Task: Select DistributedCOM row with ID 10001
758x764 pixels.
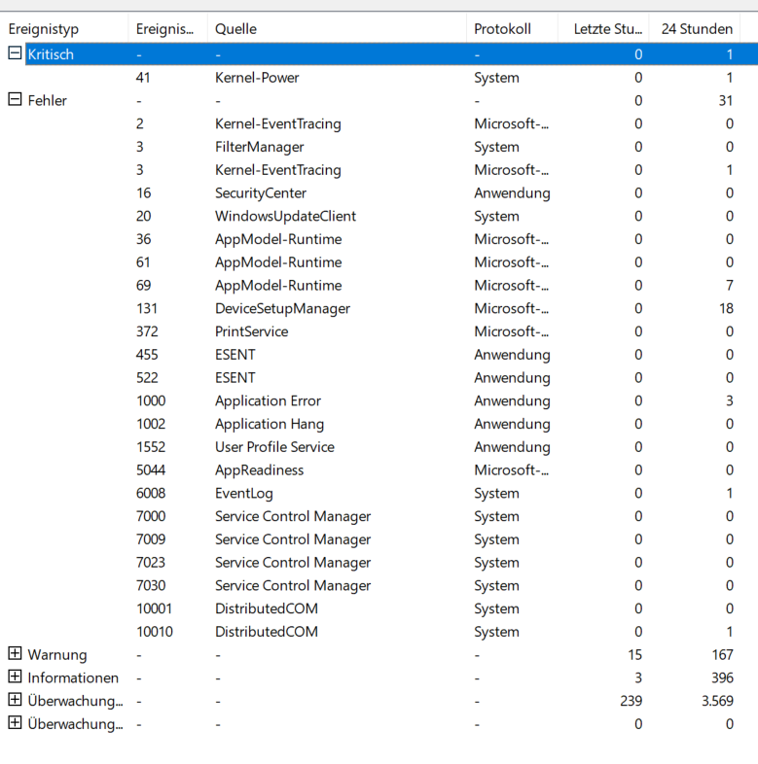Action: pos(379,608)
